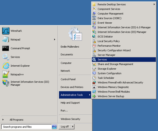This screenshot has width=158, height=131.
Task: Launch Internet Explorer icon
Action: coord(6,66)
